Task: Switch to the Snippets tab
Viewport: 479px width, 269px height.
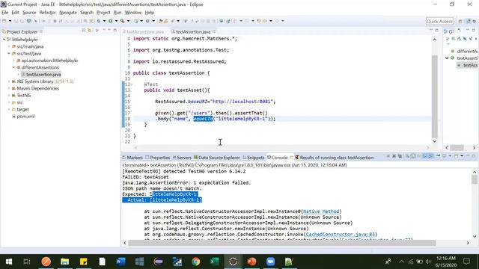Action: pos(254,158)
